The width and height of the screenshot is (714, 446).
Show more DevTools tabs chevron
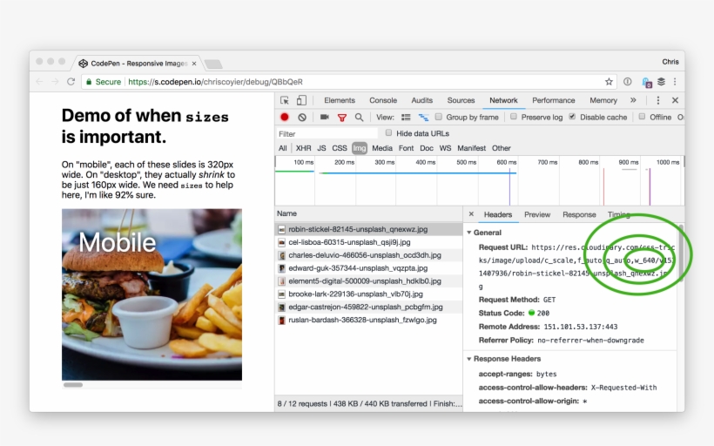pyautogui.click(x=633, y=100)
